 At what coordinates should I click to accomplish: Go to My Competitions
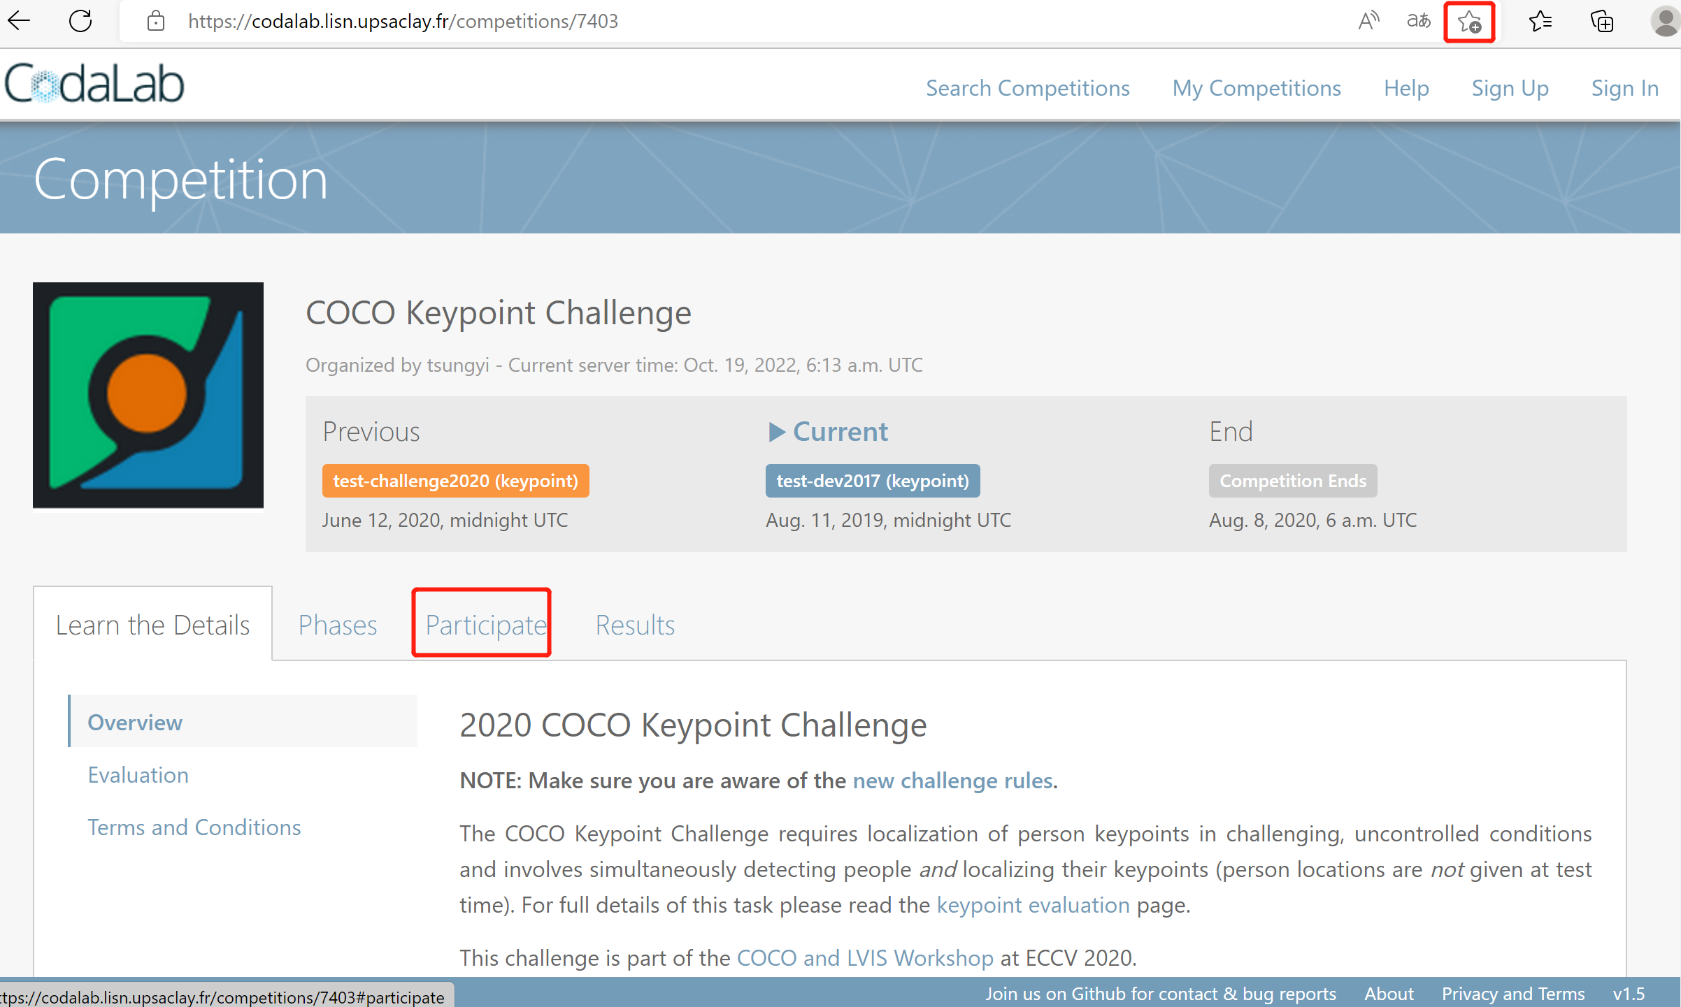1257,88
